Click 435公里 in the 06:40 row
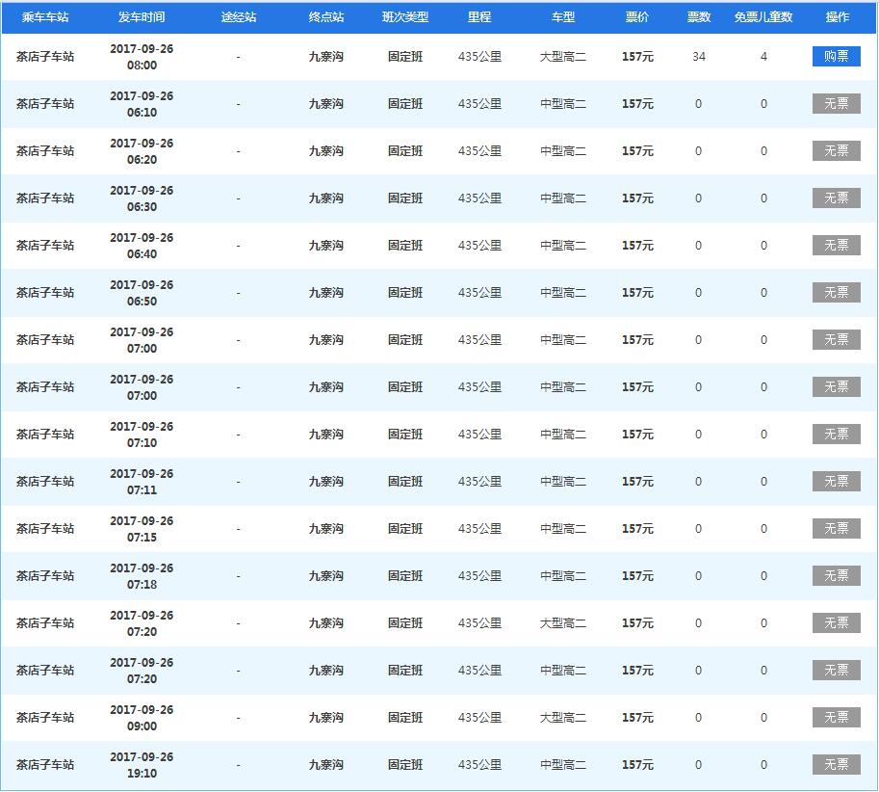The image size is (879, 792). click(479, 245)
